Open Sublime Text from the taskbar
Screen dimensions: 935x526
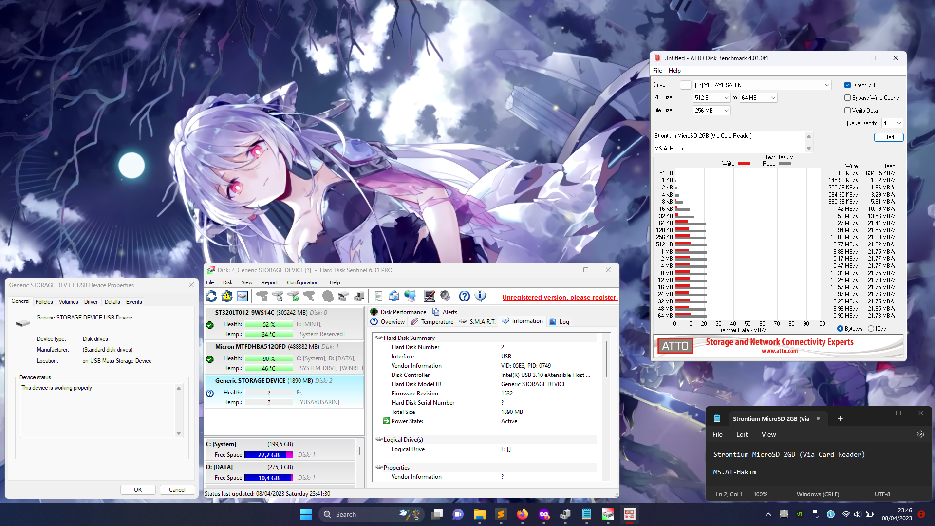(501, 514)
